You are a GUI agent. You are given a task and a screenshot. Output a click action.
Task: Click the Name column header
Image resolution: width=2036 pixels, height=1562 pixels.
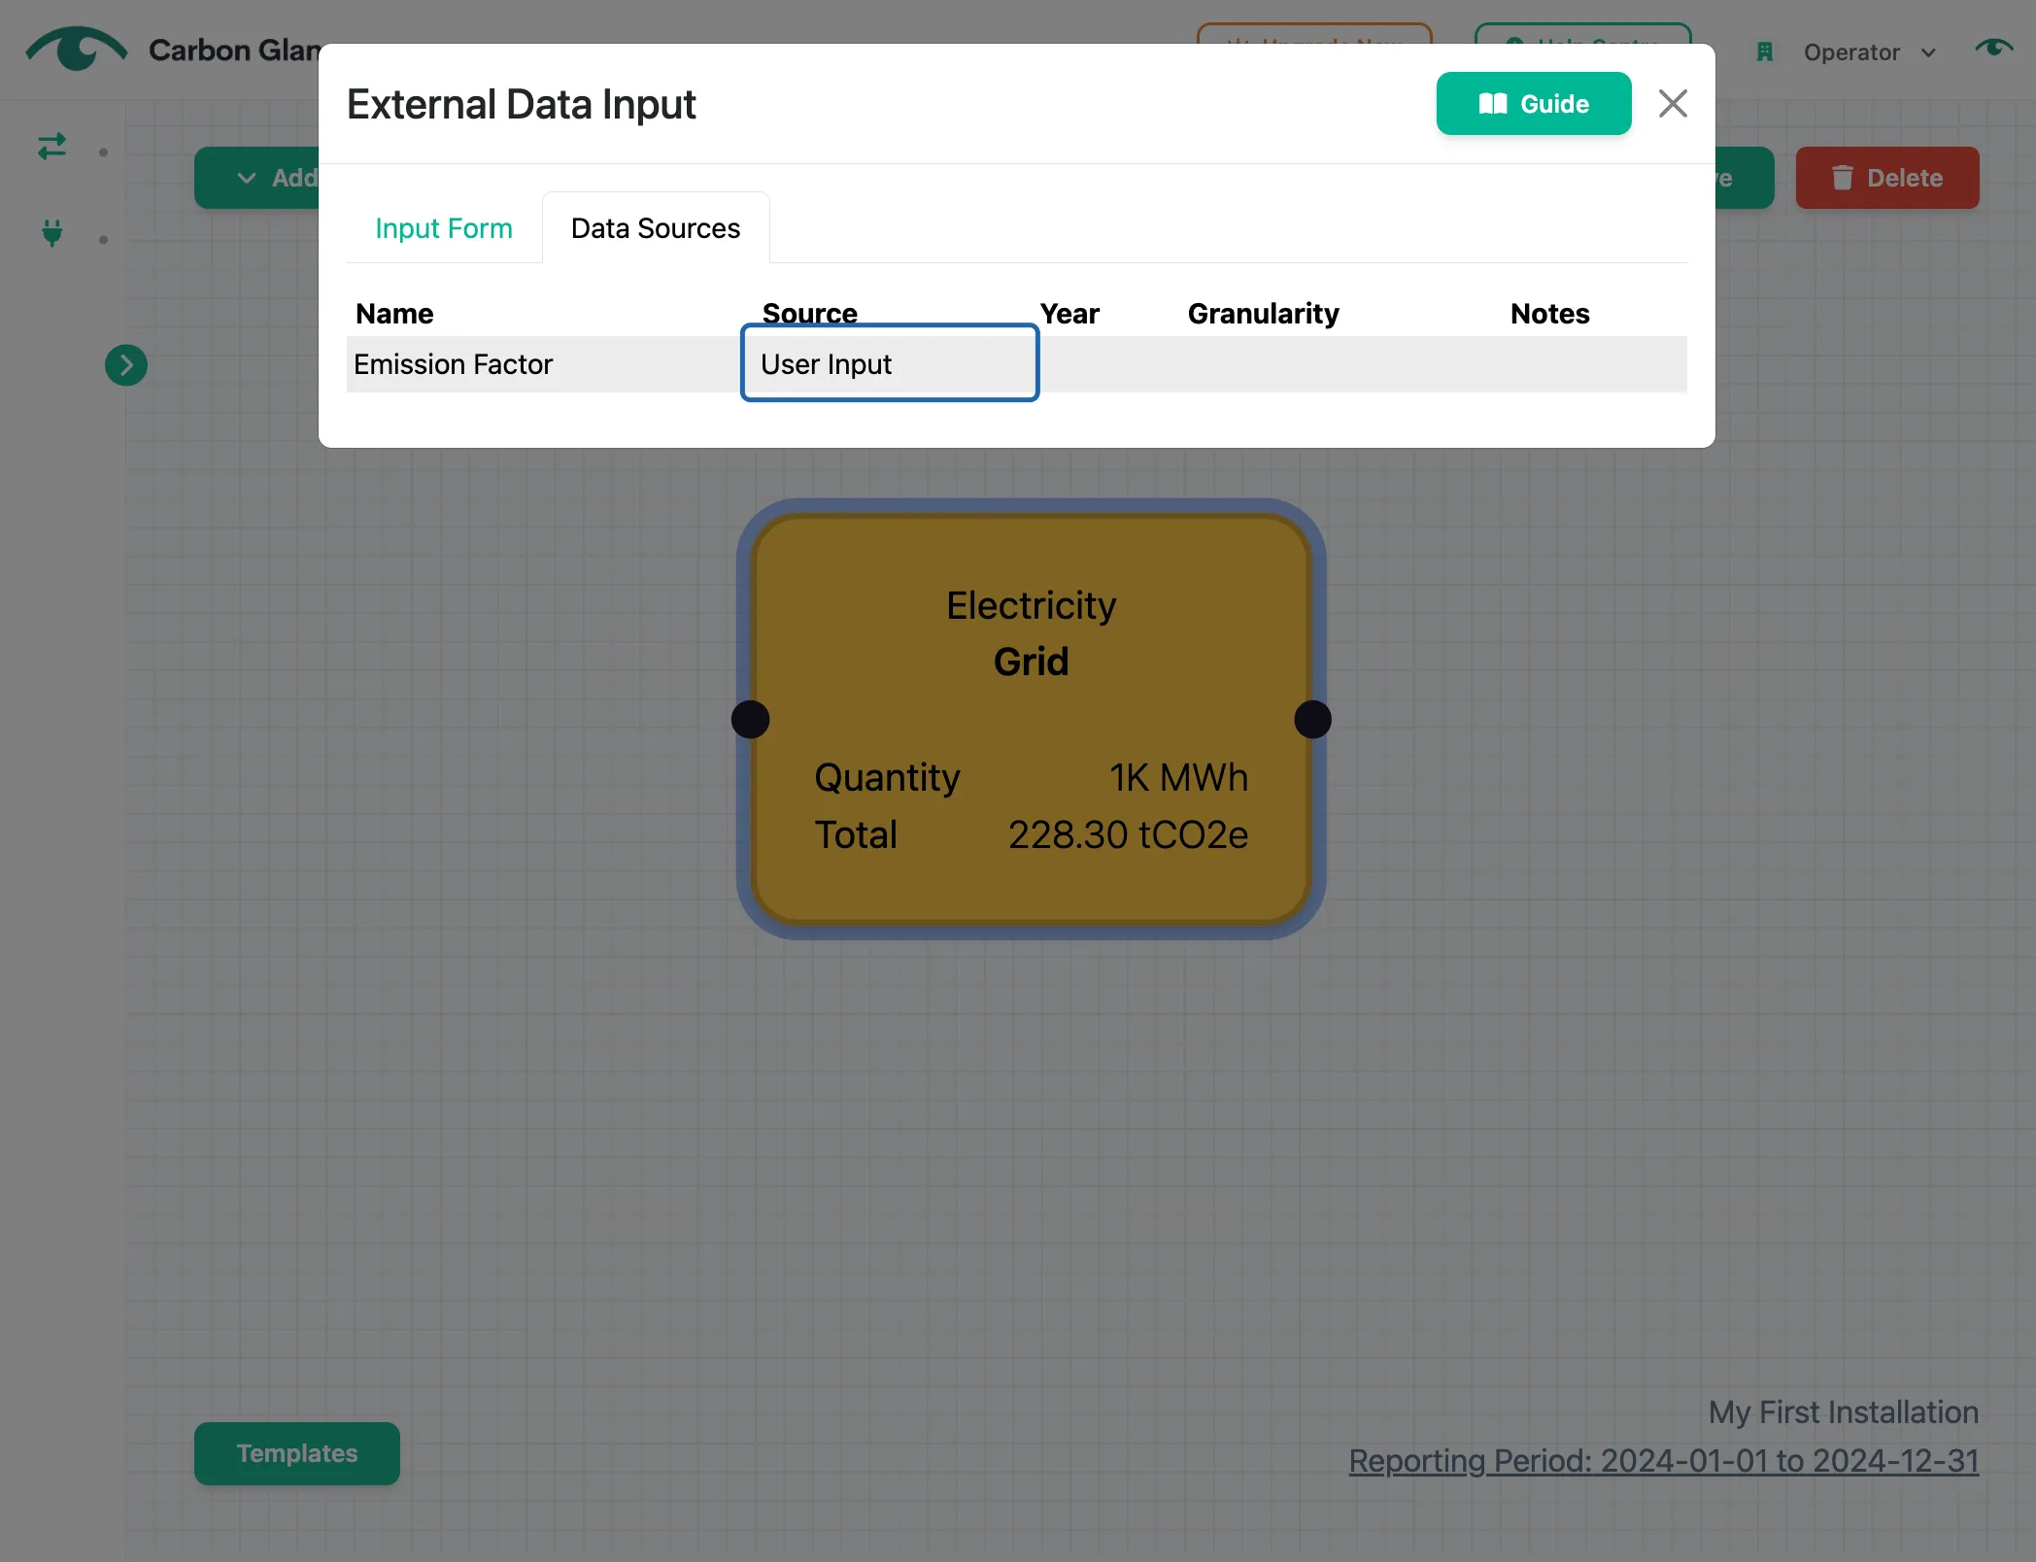click(394, 313)
